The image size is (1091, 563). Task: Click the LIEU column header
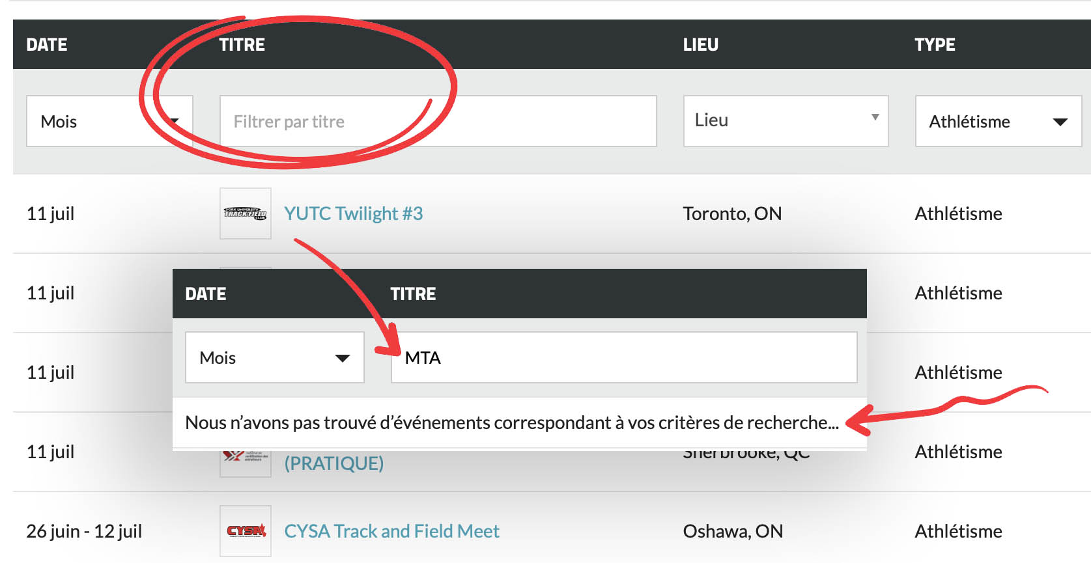tap(700, 44)
